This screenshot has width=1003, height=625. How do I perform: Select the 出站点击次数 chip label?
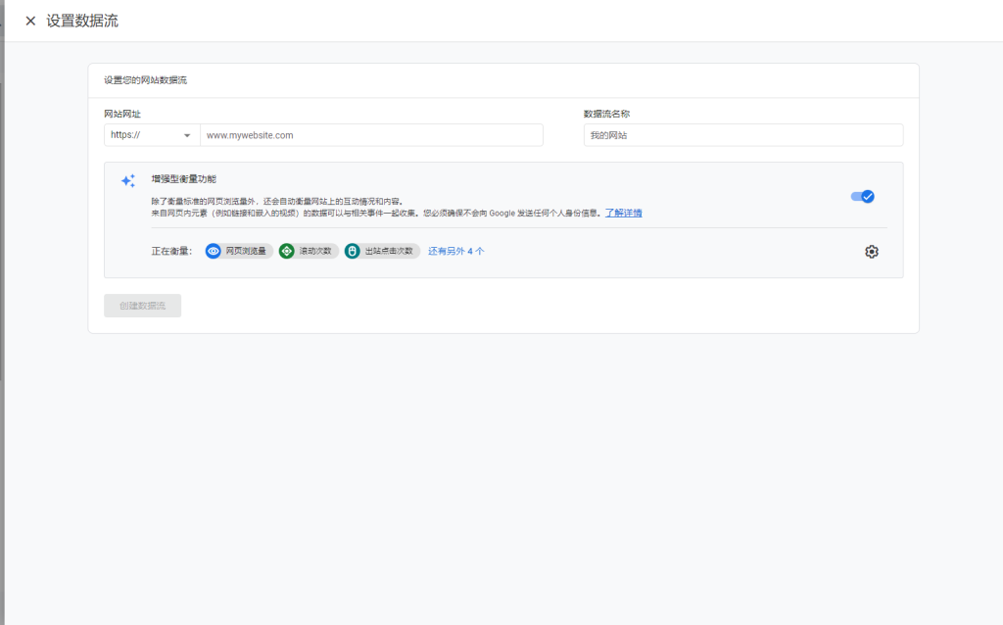(390, 251)
